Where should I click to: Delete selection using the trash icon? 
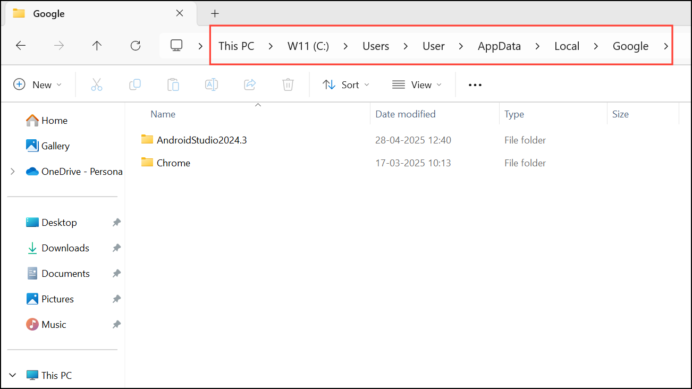(288, 84)
